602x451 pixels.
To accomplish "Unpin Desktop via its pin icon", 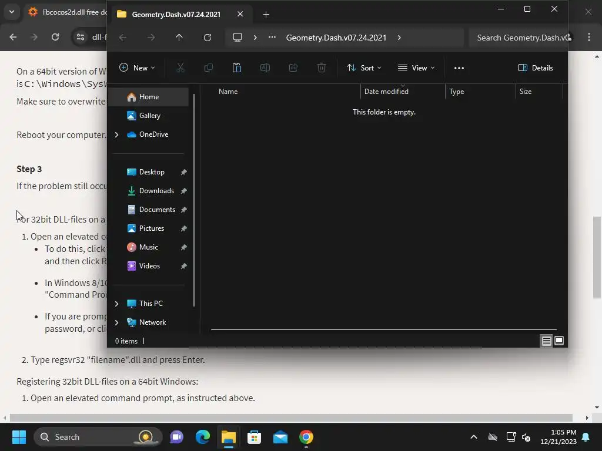I will (184, 172).
